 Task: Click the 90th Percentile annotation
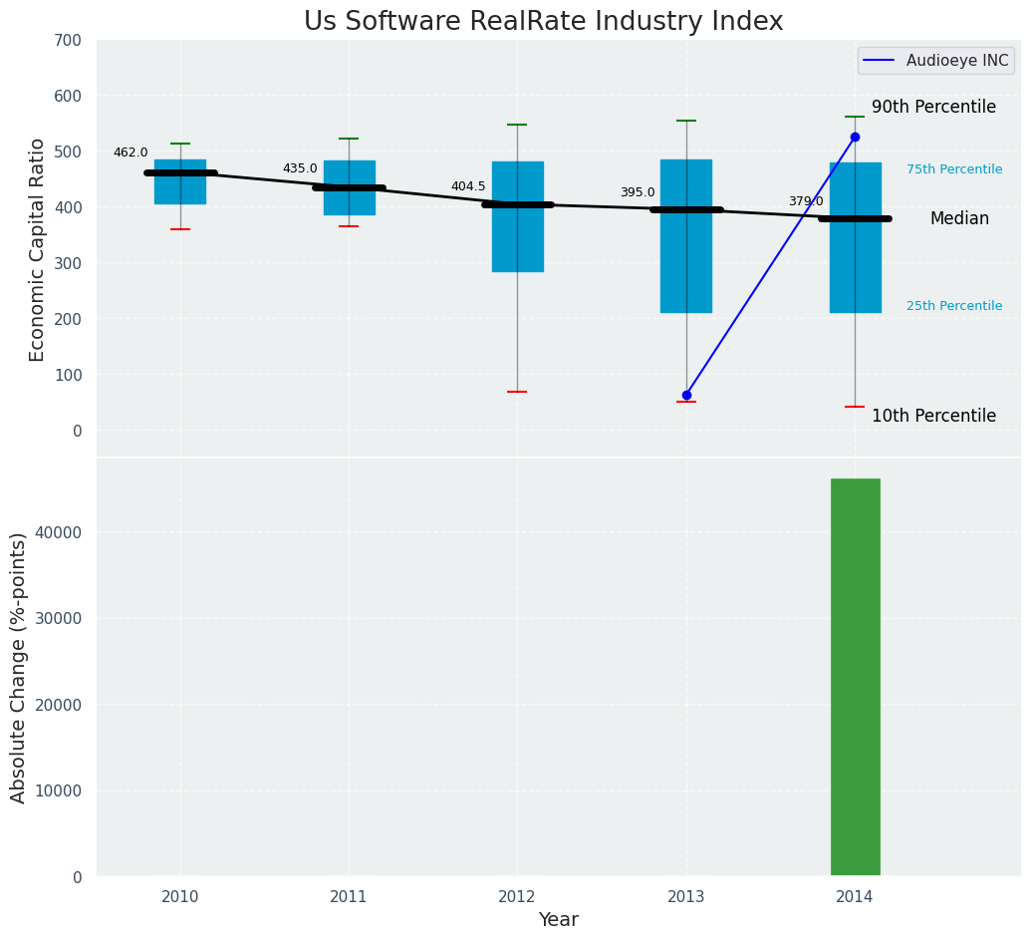[933, 107]
